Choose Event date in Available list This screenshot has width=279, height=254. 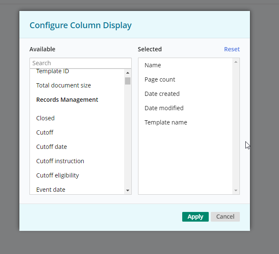[51, 190]
